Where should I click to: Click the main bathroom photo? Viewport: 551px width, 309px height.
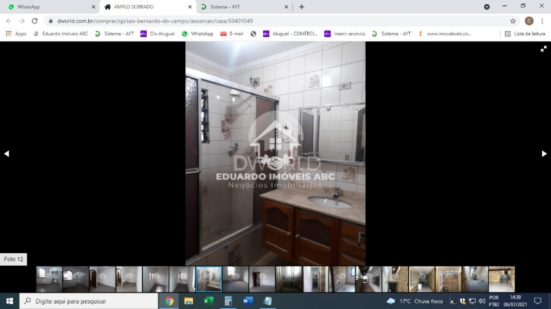coord(275,153)
